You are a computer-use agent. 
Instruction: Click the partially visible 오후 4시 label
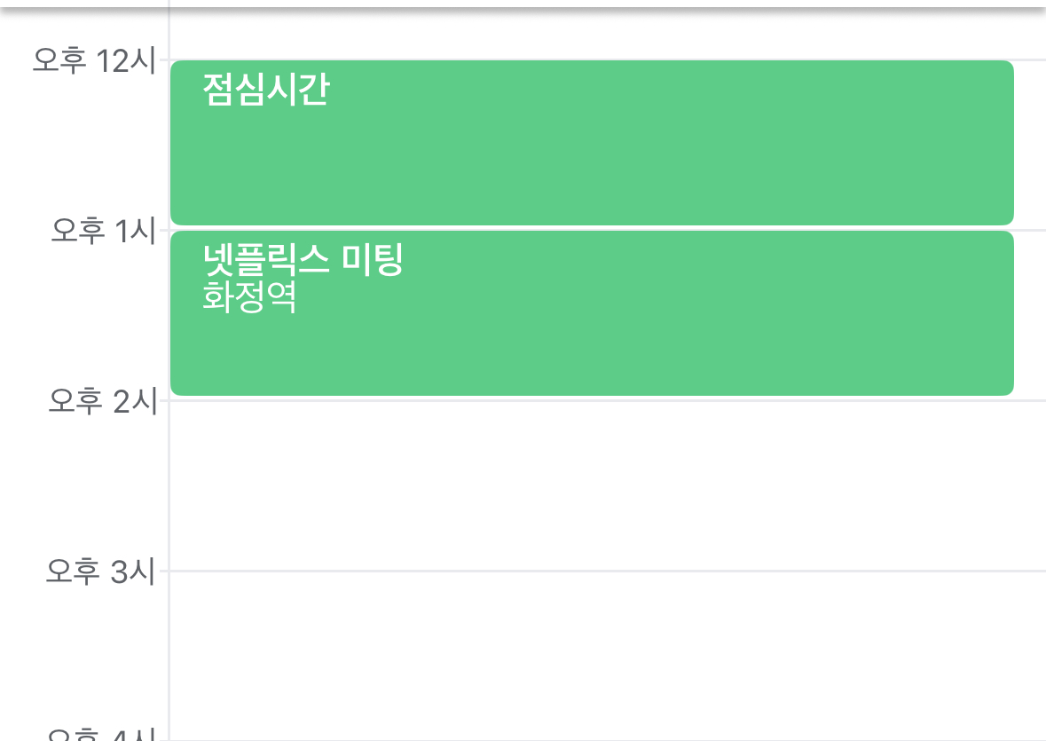pyautogui.click(x=100, y=735)
